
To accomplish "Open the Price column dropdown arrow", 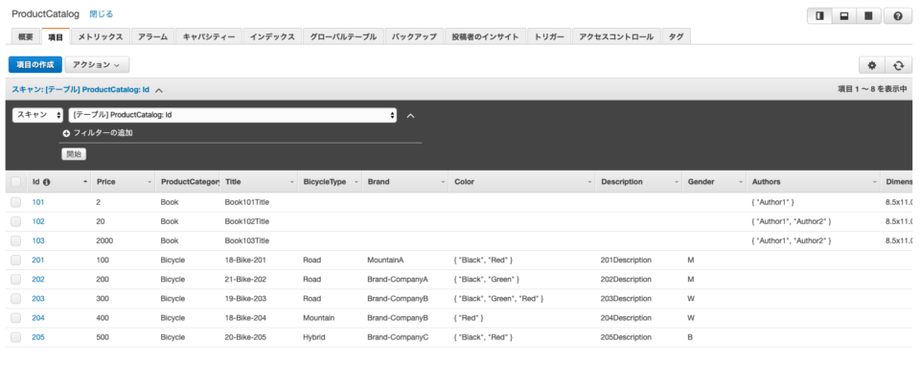I will 149,182.
